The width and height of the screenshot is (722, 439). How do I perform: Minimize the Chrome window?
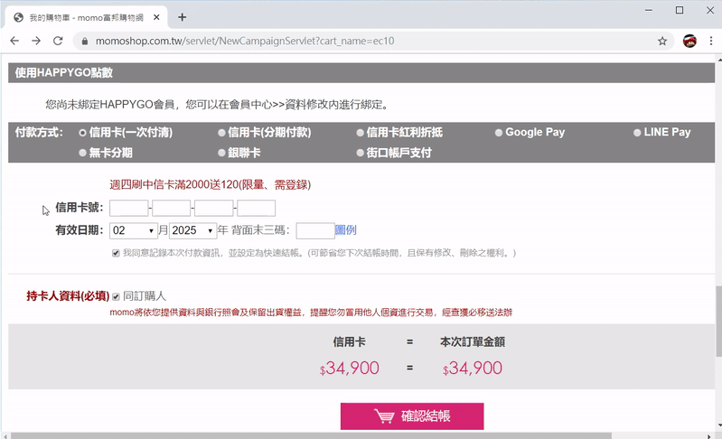649,10
